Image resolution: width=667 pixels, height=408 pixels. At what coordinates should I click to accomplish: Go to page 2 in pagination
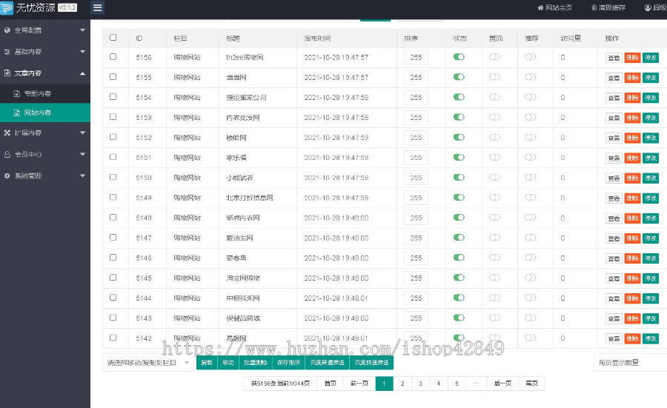point(402,384)
